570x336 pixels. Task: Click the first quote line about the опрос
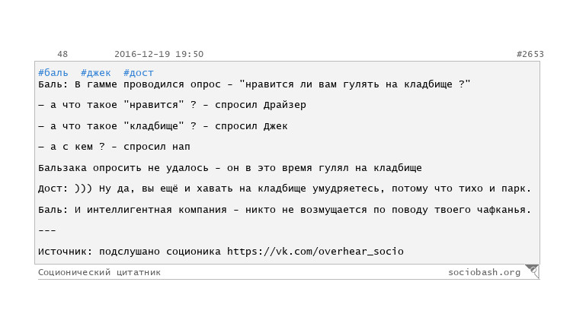click(255, 84)
